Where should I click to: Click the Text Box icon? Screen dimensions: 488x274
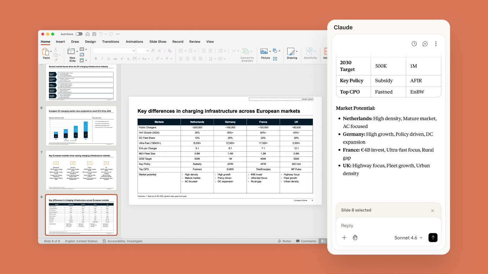coord(275,59)
